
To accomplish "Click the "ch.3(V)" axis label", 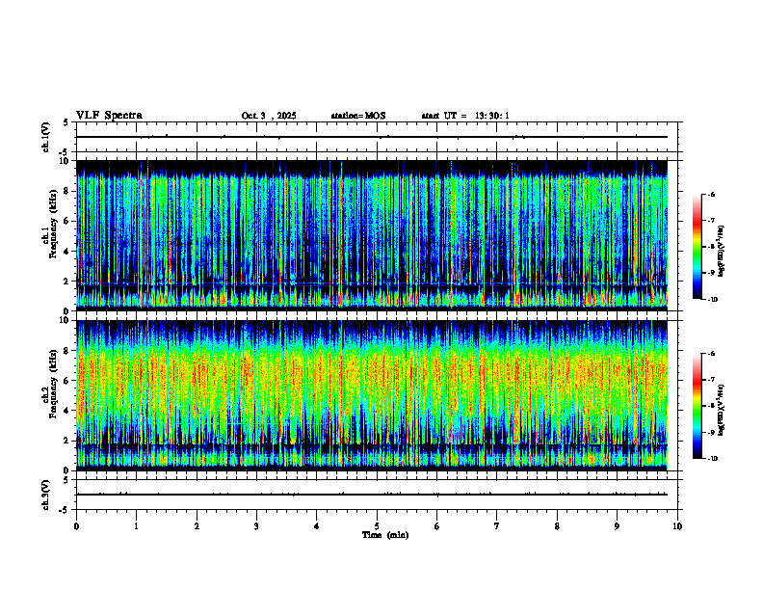I will pyautogui.click(x=45, y=495).
